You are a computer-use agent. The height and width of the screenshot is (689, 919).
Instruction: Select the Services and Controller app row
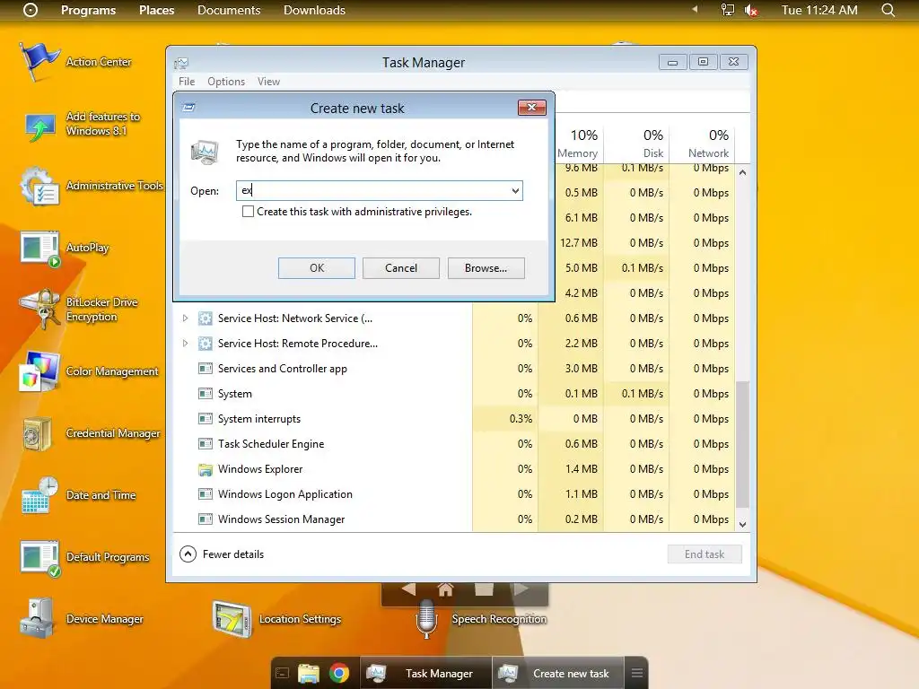pos(454,369)
